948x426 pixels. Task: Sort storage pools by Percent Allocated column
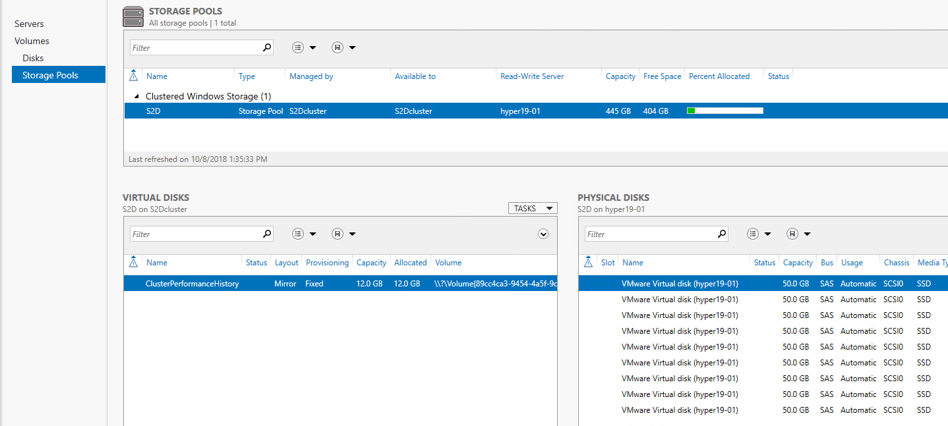click(x=719, y=76)
